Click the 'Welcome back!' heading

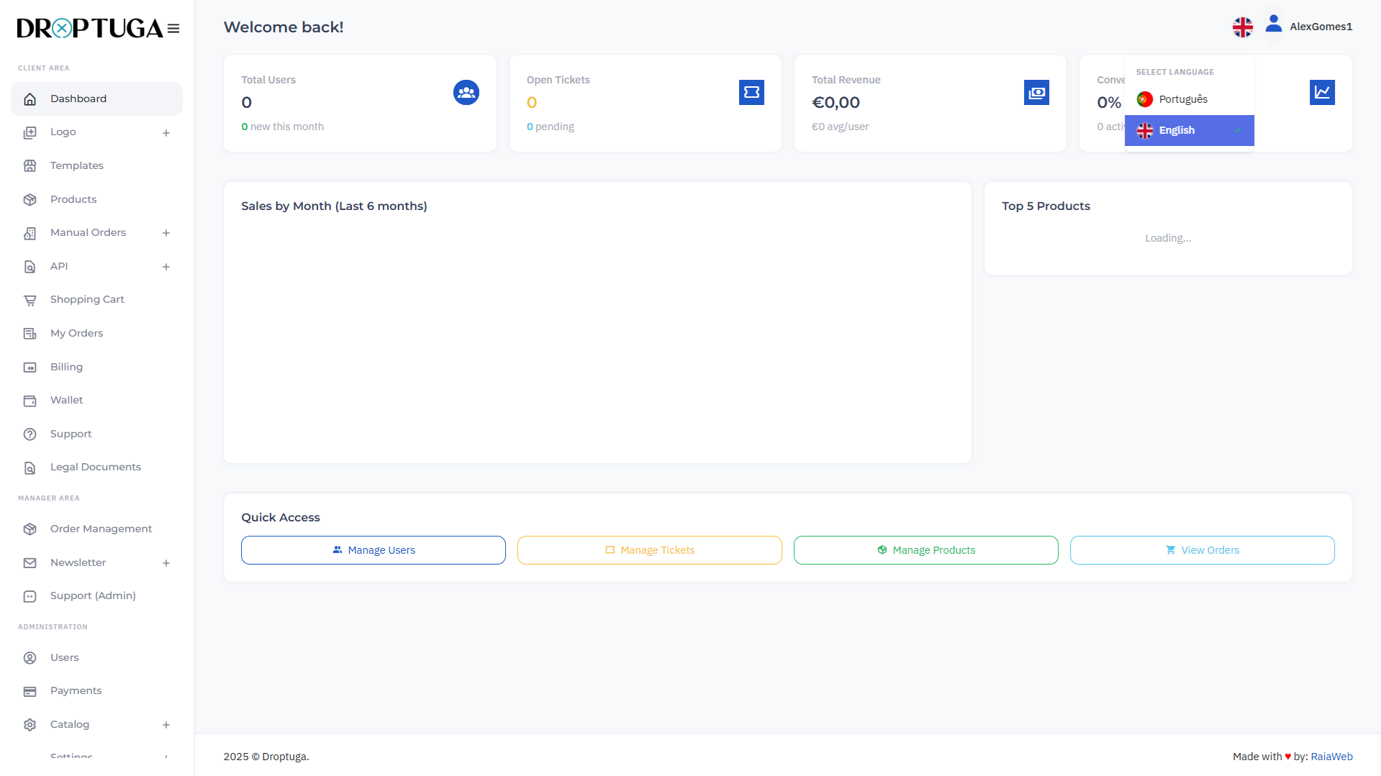(284, 27)
